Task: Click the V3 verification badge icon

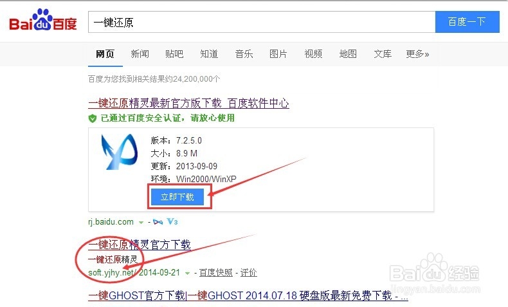Action: tap(172, 222)
